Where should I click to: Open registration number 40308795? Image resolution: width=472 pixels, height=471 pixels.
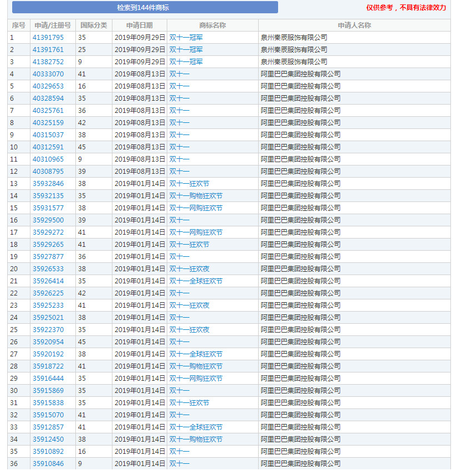point(48,172)
